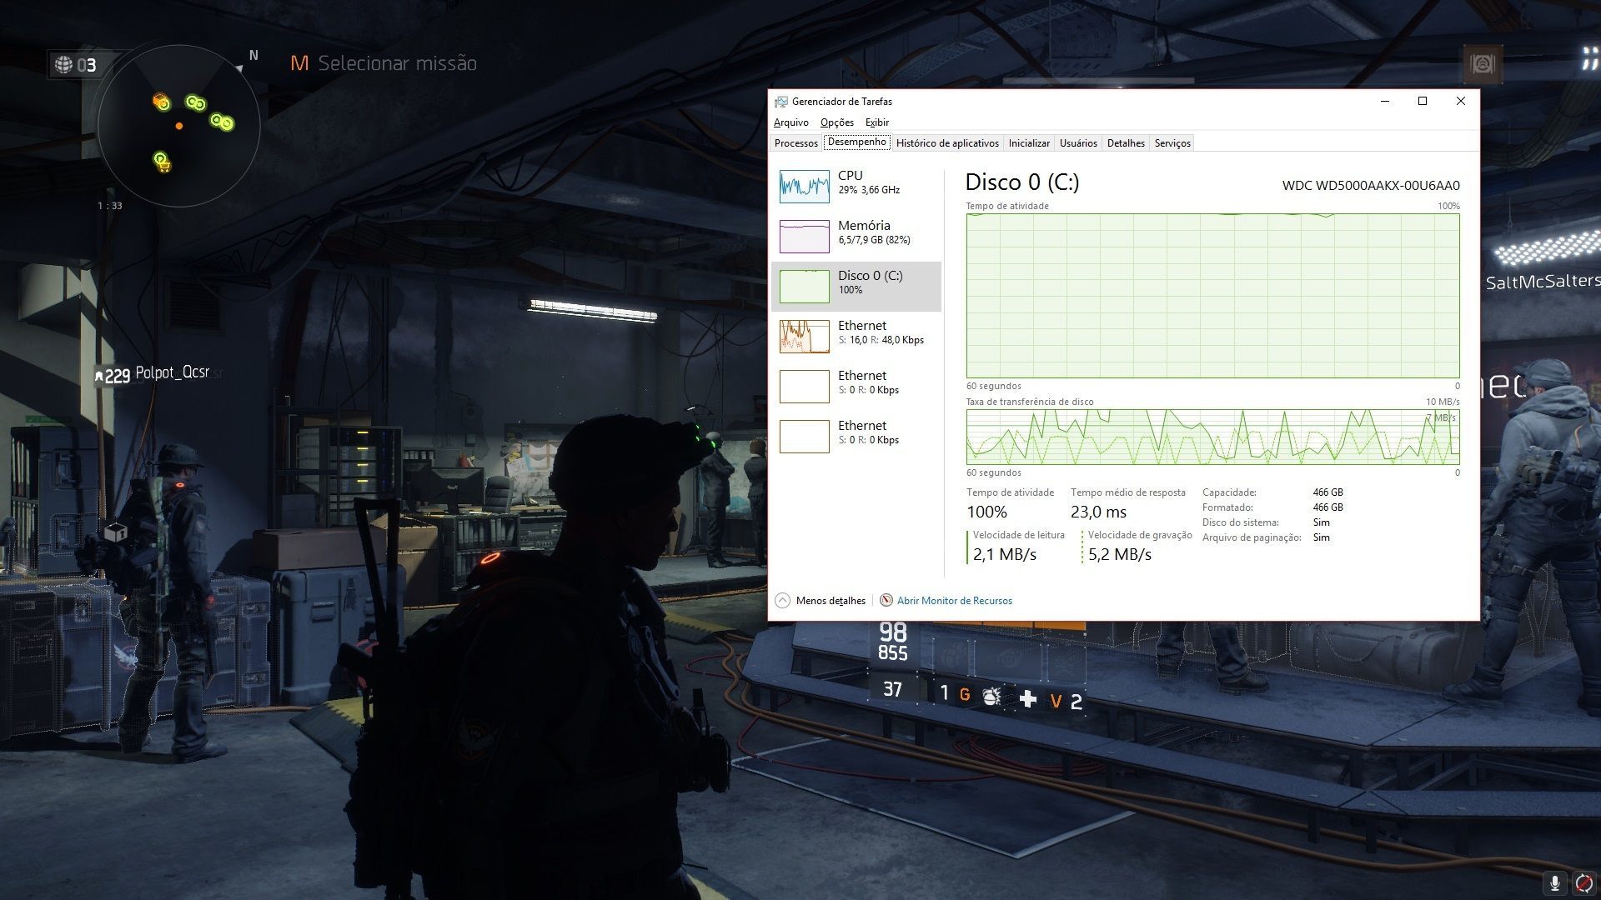Click the SaltMcSalters player name

(1543, 282)
